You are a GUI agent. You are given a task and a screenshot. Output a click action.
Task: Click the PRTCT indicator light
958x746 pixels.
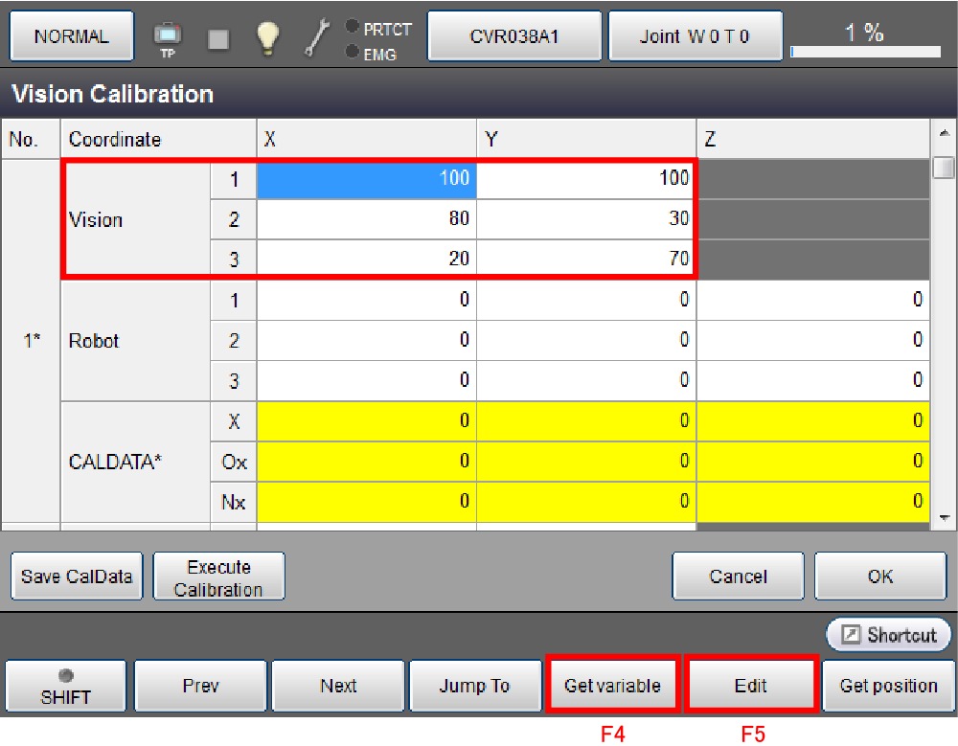353,27
